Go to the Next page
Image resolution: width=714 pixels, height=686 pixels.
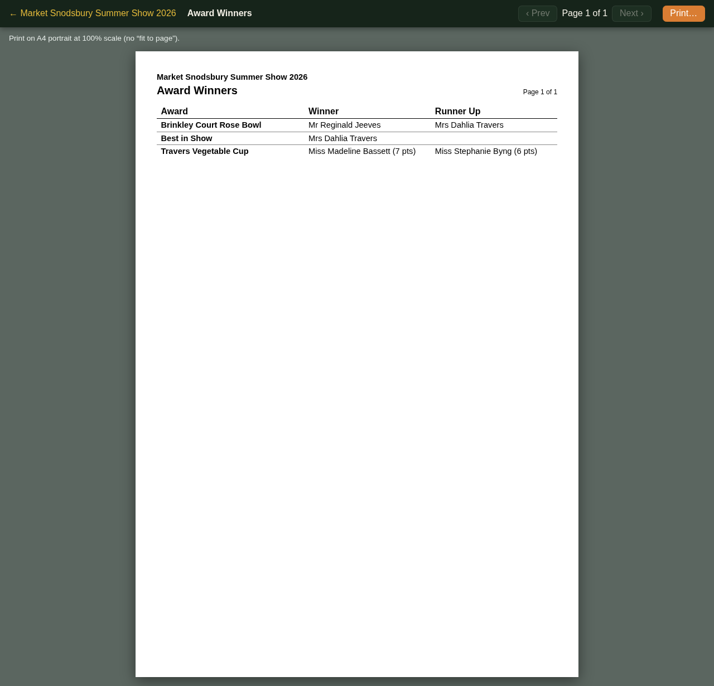631,13
